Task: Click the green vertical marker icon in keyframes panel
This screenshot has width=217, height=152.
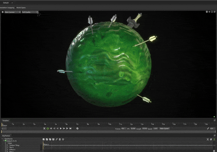Action: [x=214, y=139]
